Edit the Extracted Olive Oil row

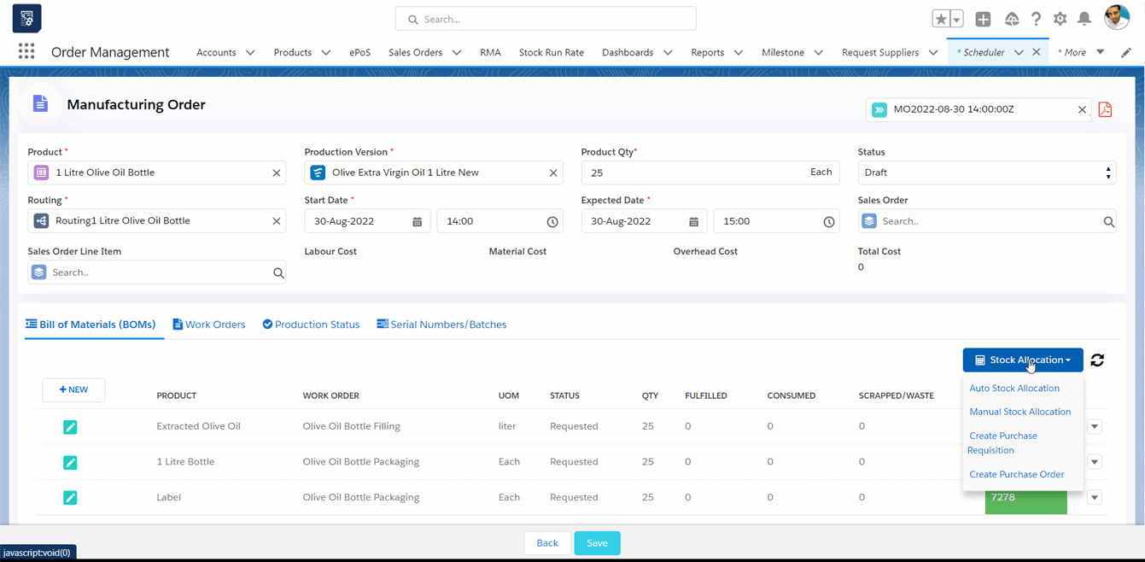point(70,427)
